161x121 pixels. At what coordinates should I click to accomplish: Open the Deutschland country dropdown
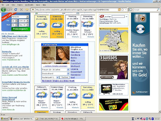[68, 74]
